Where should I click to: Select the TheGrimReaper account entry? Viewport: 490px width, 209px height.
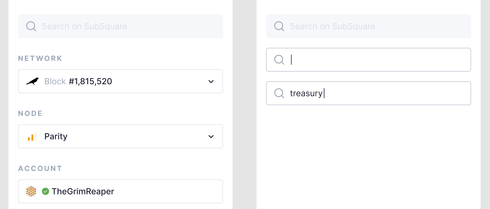(x=120, y=191)
